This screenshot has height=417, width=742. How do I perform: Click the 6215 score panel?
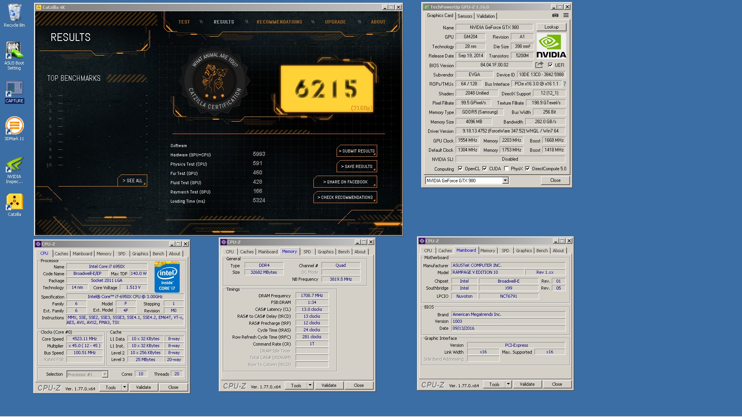coord(327,89)
